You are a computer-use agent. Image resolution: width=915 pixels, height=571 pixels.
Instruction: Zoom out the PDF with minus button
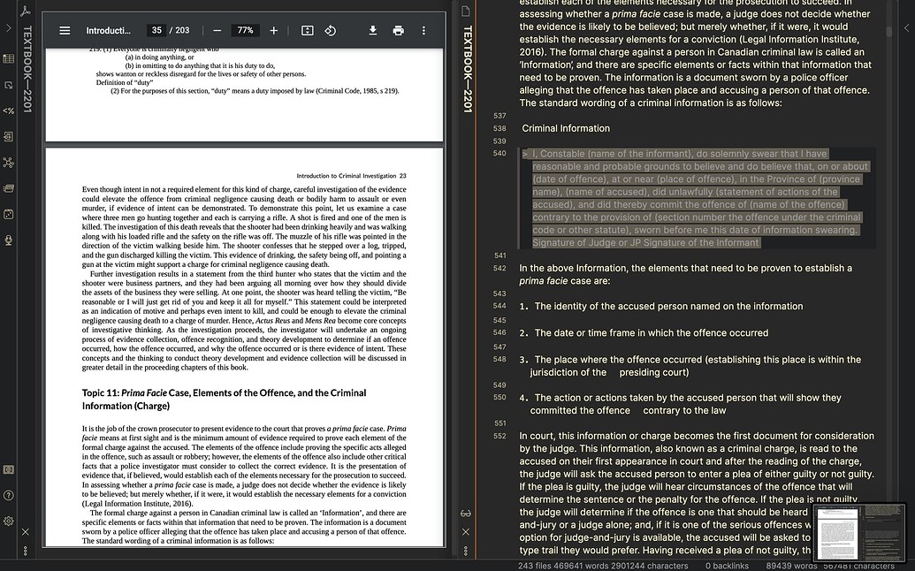tap(217, 30)
